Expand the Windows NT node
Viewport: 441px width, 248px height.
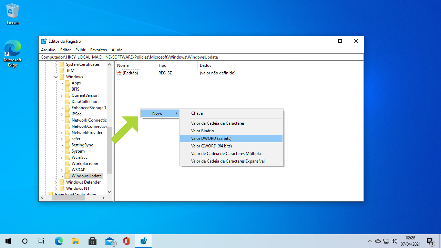click(56, 188)
